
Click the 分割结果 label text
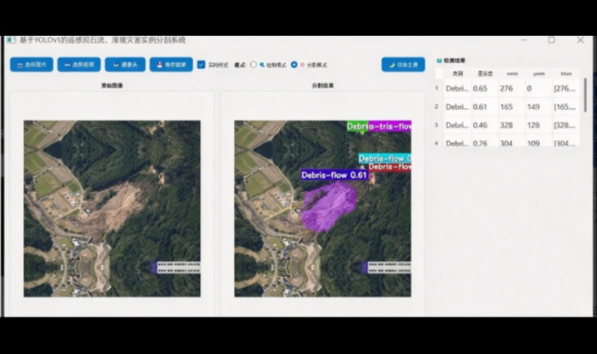click(322, 86)
